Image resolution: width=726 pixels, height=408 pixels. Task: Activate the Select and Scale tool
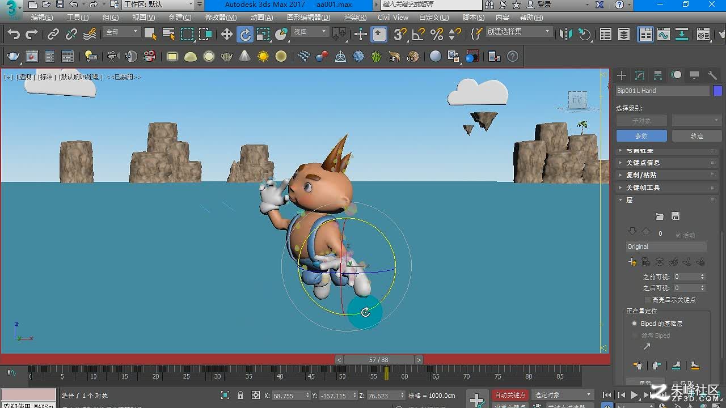tap(263, 35)
